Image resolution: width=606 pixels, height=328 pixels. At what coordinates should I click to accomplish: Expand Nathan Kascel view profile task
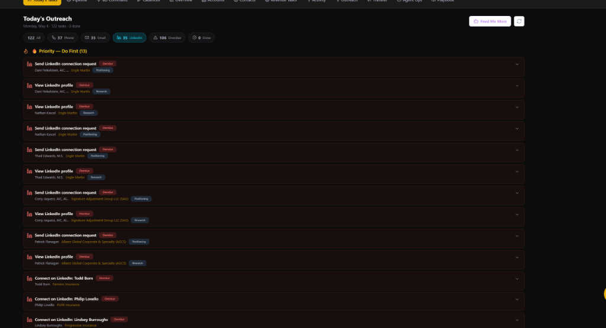(517, 108)
